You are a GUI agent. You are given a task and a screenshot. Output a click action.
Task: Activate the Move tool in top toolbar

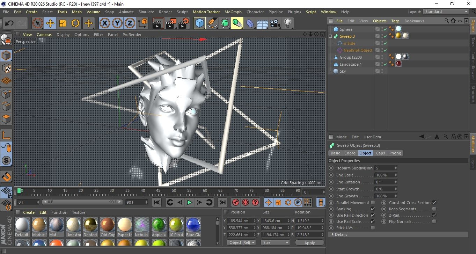[50, 23]
